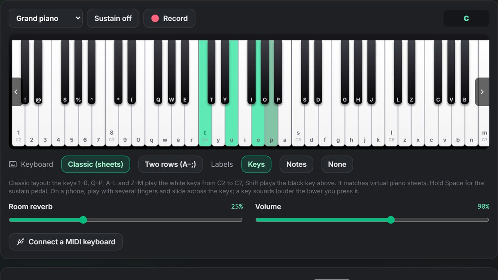
Task: Play the black key labeled uppercase D
Action: click(318, 73)
